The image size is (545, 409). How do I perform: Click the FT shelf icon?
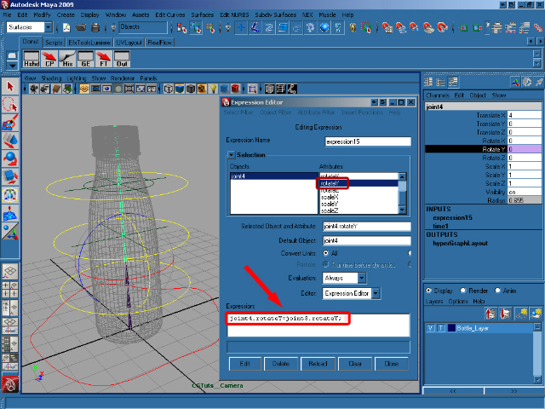click(104, 60)
